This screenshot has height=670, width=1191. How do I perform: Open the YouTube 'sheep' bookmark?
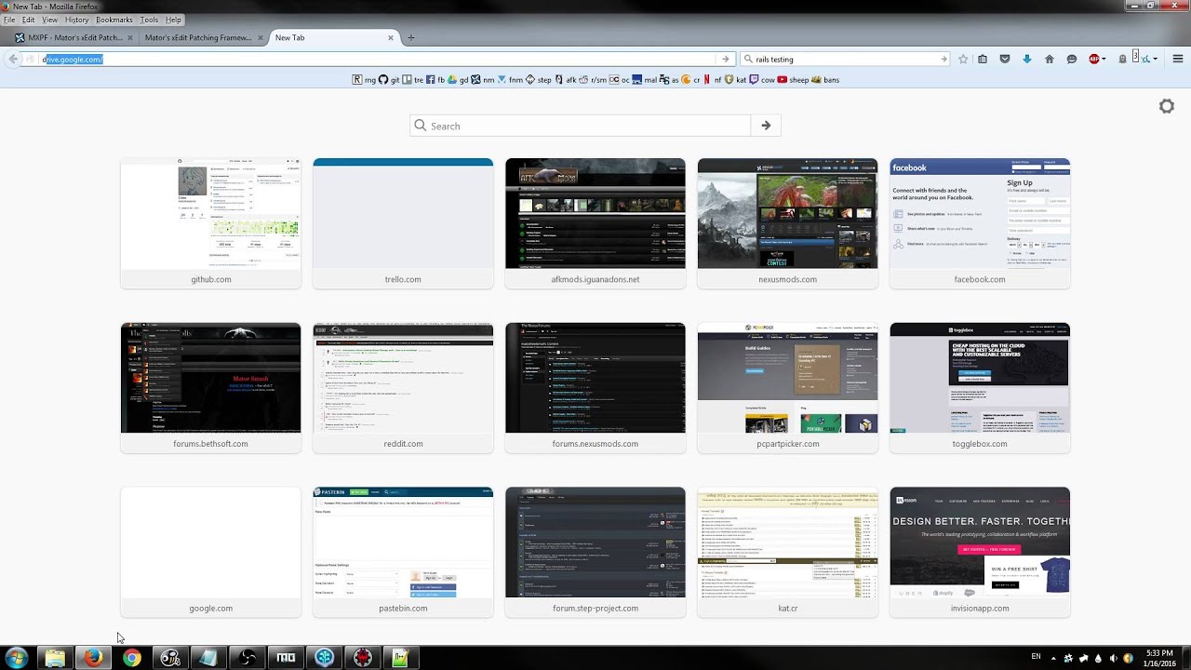click(x=794, y=80)
